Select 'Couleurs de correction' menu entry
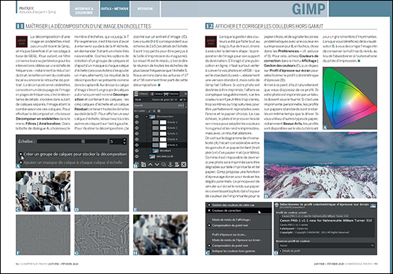The height and width of the screenshot is (274, 393). pyautogui.click(x=239, y=211)
